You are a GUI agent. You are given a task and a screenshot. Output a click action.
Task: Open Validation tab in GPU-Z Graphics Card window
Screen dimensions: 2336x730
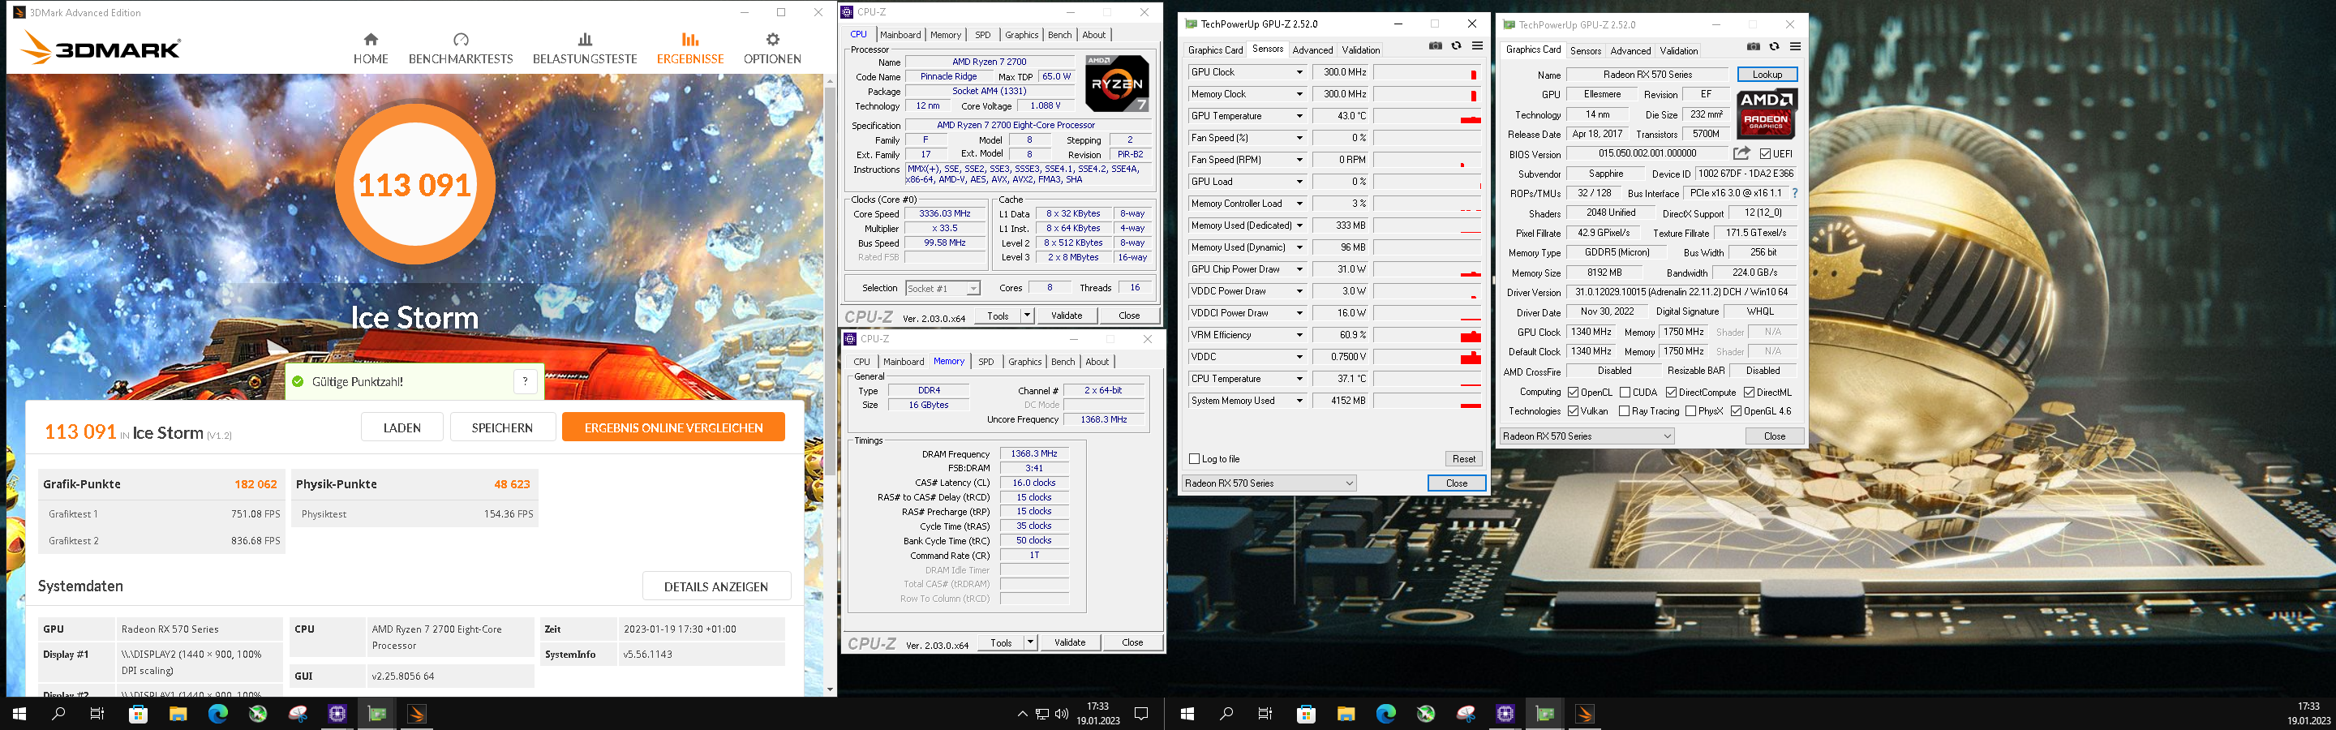pos(1678,51)
